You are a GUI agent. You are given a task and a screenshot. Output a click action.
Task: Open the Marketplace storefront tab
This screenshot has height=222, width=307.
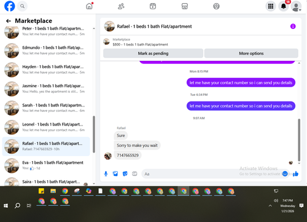pyautogui.click(x=185, y=6)
